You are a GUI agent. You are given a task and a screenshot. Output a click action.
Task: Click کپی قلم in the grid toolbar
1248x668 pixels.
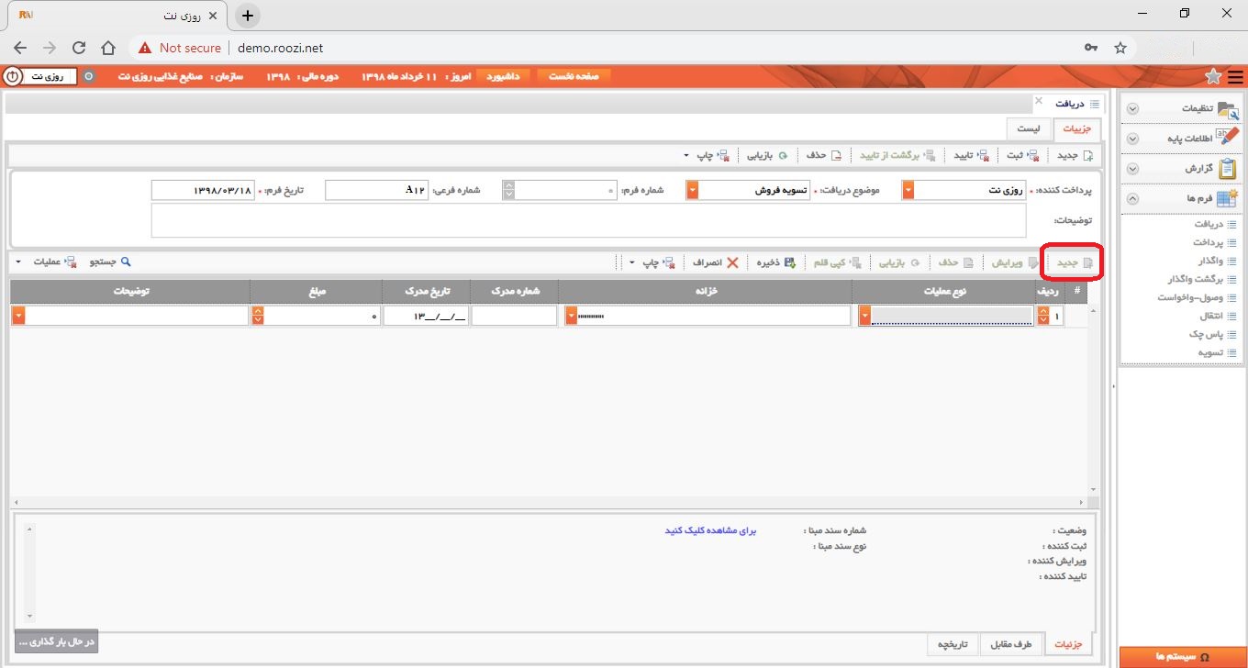coord(837,262)
